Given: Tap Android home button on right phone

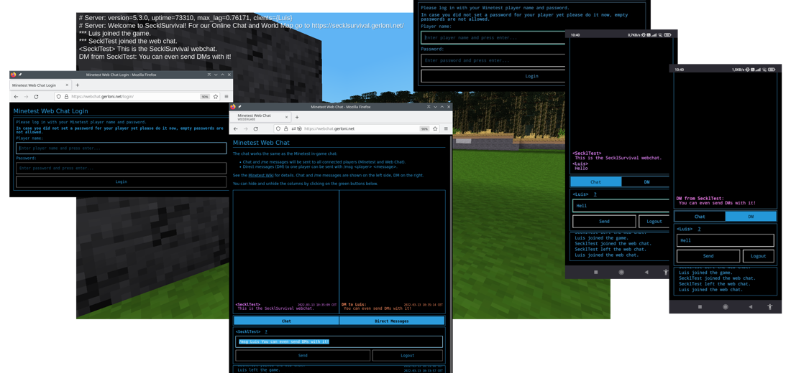Looking at the screenshot, I should click(726, 306).
